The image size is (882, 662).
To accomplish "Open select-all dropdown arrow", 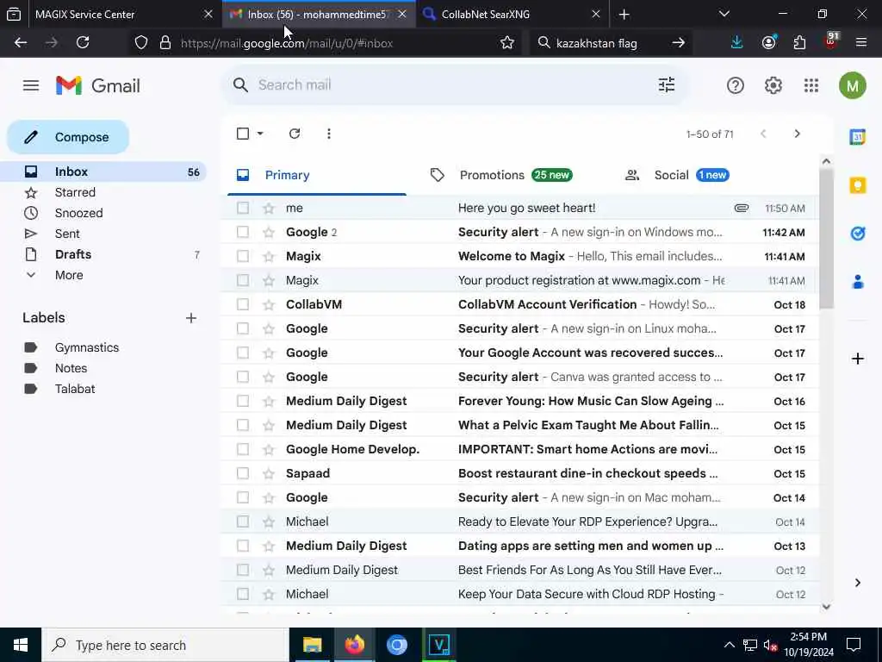I will coord(260,134).
